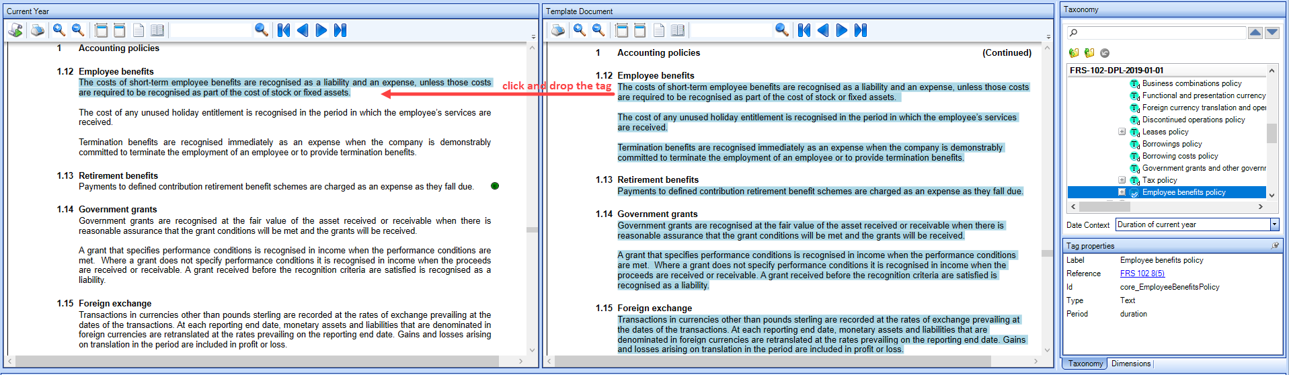The height and width of the screenshot is (375, 1289).
Task: Click taxonomy tree scroll-down arrow
Action: (x=1272, y=195)
